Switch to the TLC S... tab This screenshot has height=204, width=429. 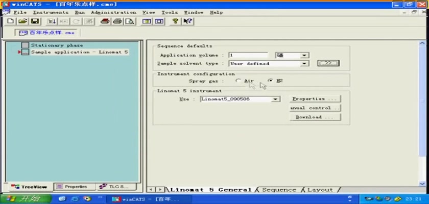116,187
